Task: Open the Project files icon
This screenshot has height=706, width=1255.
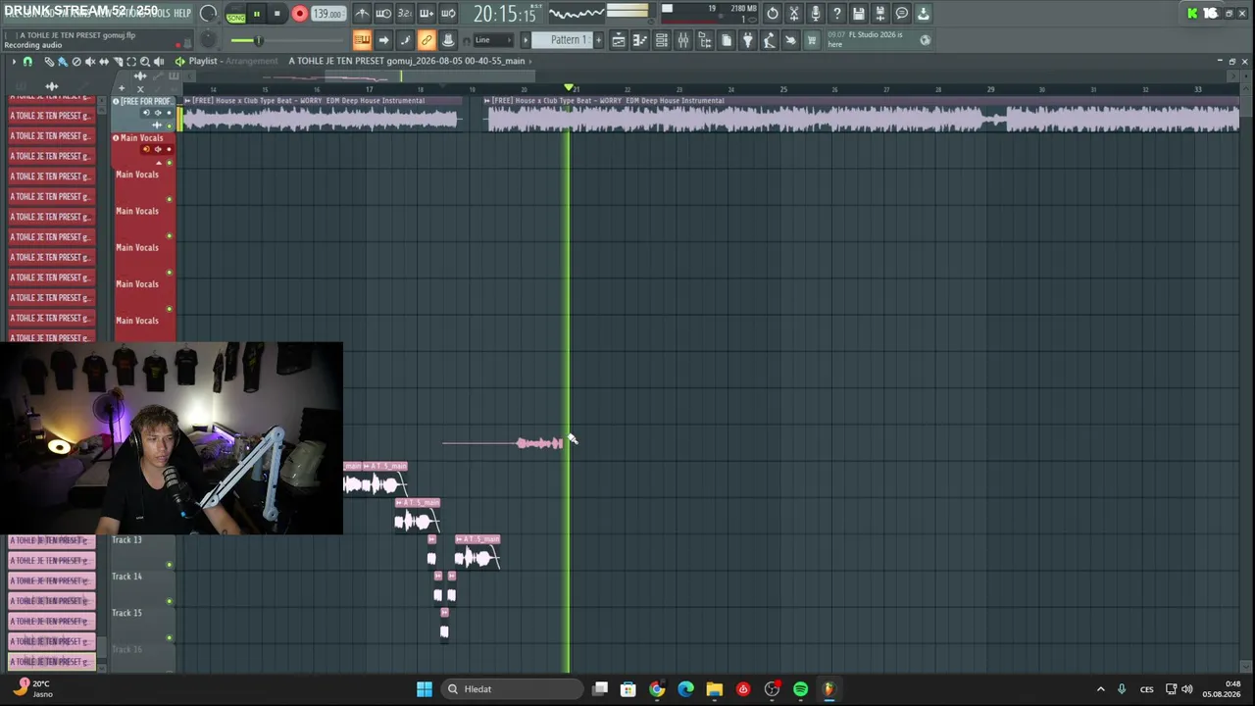Action: pyautogui.click(x=727, y=40)
